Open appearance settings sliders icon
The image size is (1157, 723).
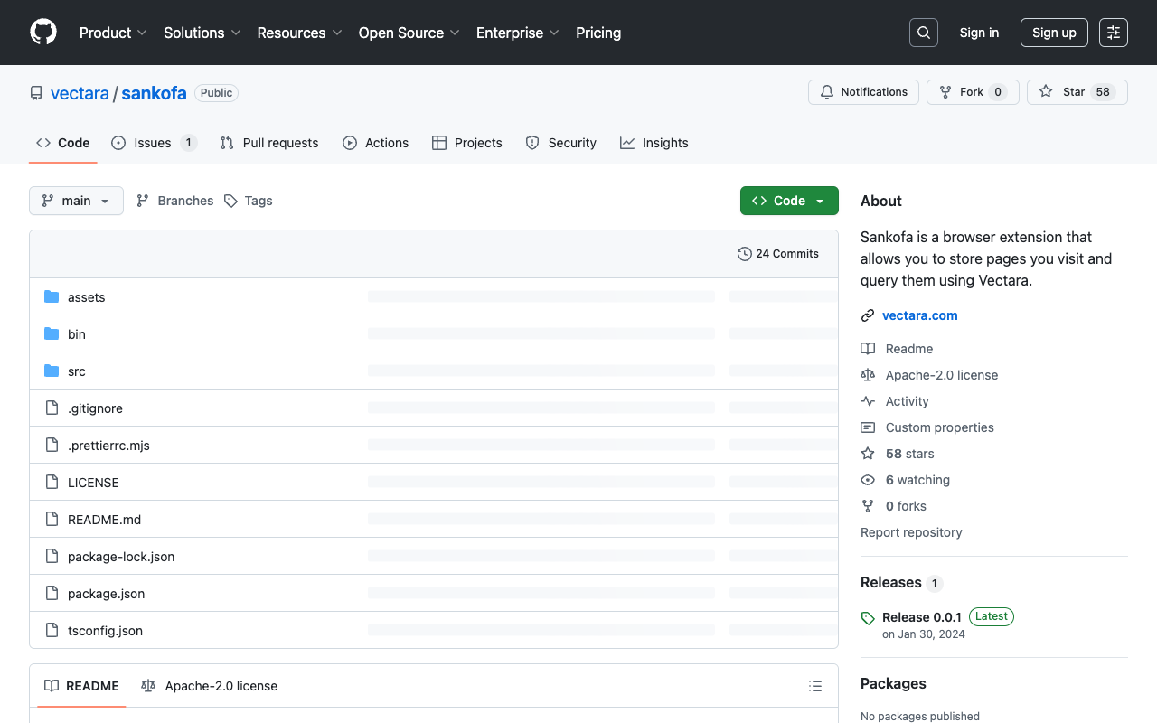[1114, 33]
